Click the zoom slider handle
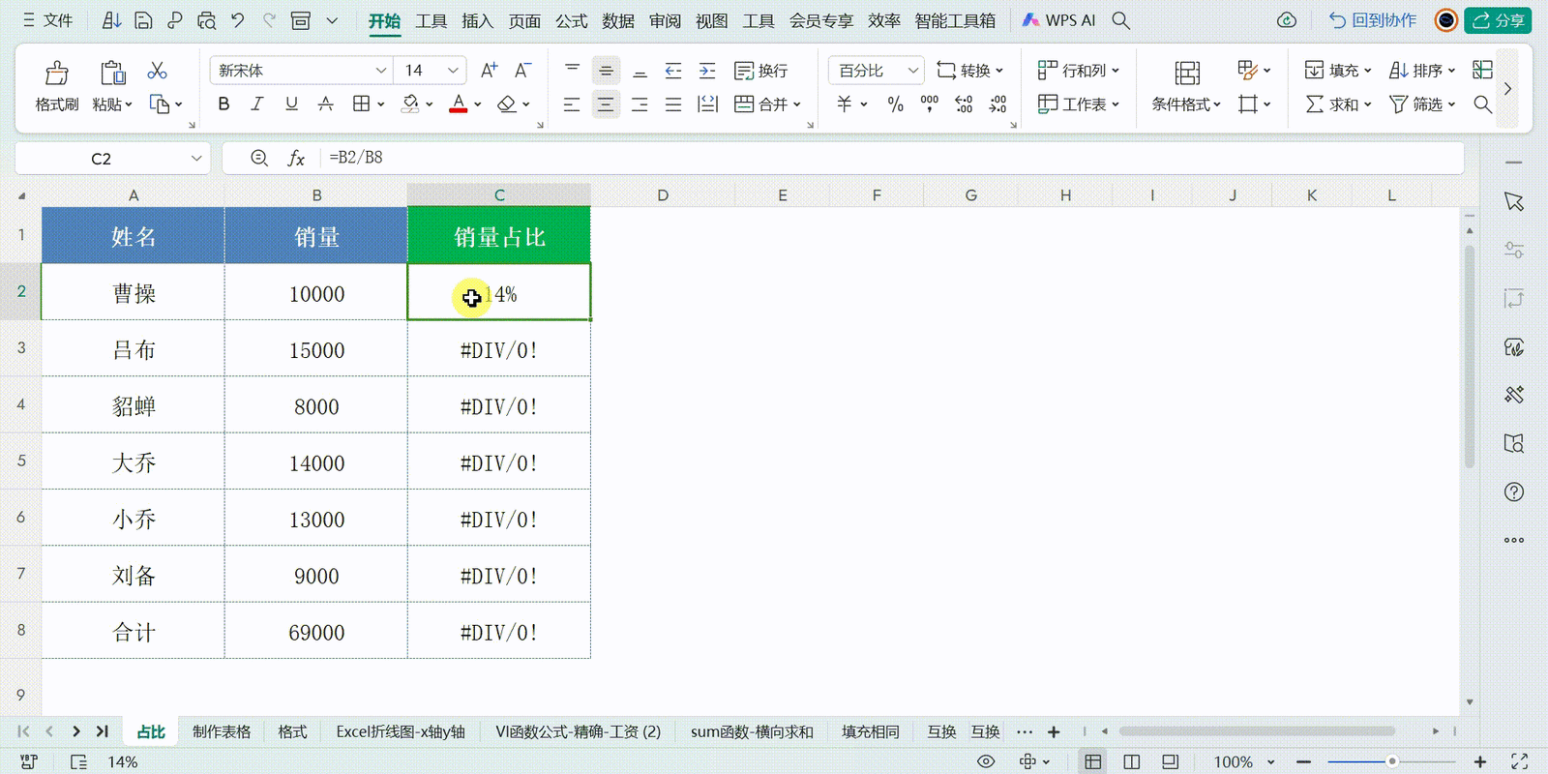This screenshot has height=774, width=1548. click(x=1391, y=761)
